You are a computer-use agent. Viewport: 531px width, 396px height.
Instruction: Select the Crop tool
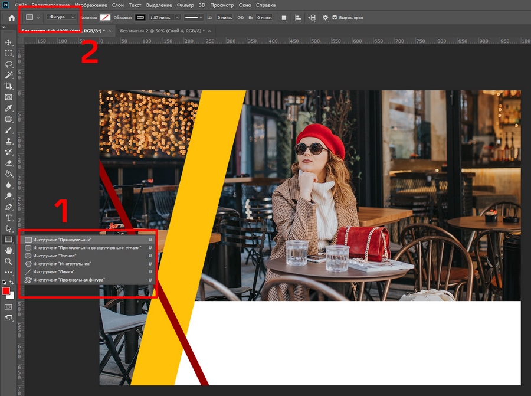click(x=8, y=86)
